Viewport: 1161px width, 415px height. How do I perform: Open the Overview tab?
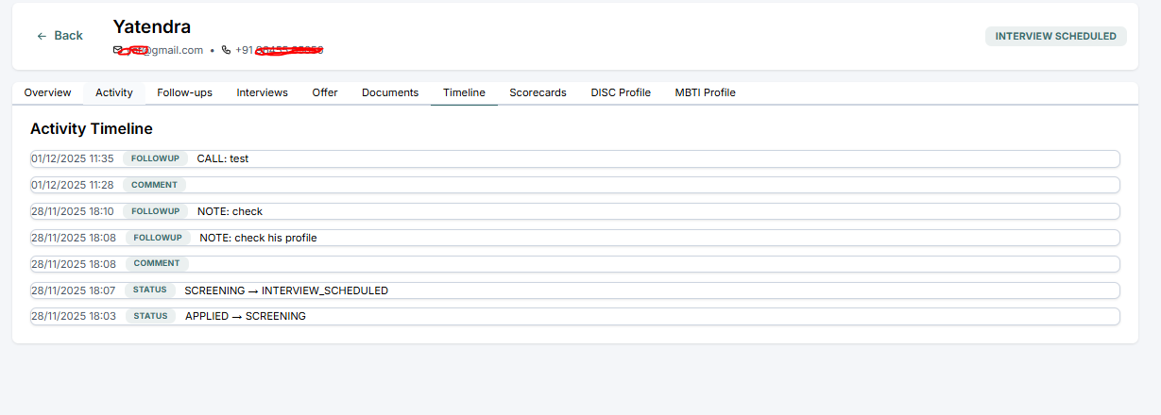point(47,92)
